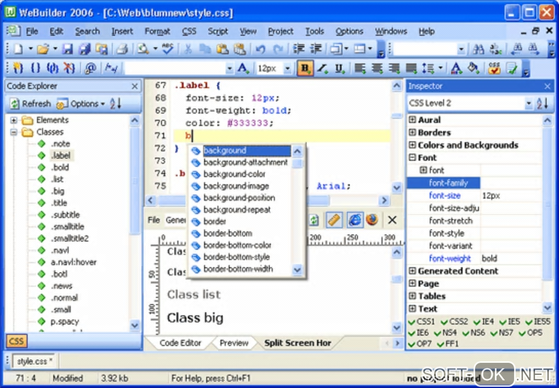The height and width of the screenshot is (388, 559).
Task: Click the Spell Check ABC icon
Action: pyautogui.click(x=167, y=49)
